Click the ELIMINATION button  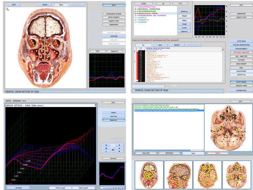coord(241,90)
